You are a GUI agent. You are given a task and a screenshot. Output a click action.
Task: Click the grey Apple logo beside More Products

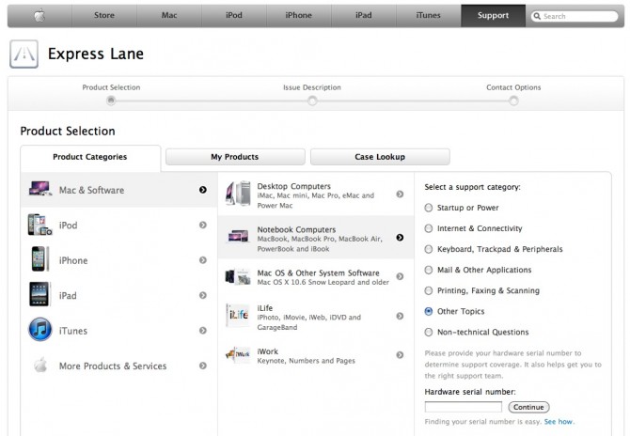click(40, 365)
